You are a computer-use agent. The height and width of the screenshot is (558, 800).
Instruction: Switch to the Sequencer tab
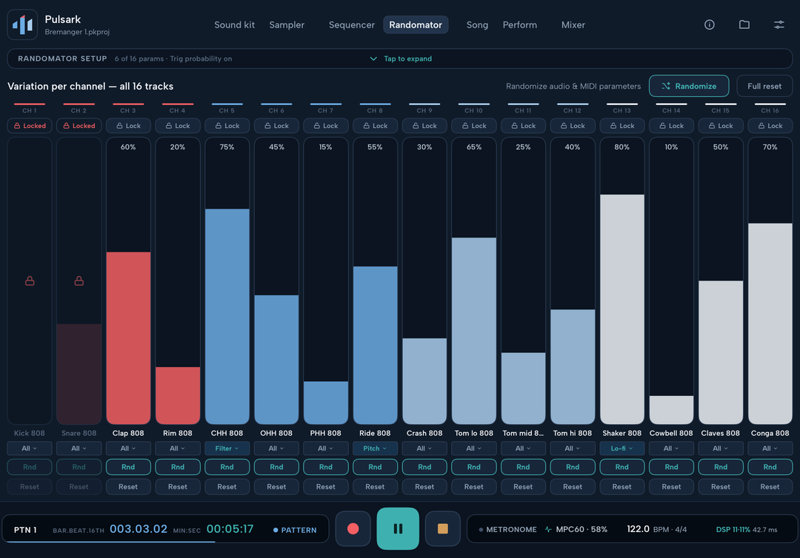pyautogui.click(x=352, y=24)
